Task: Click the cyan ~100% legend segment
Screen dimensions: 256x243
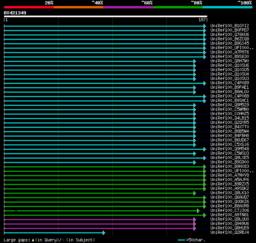Action: pos(228,7)
